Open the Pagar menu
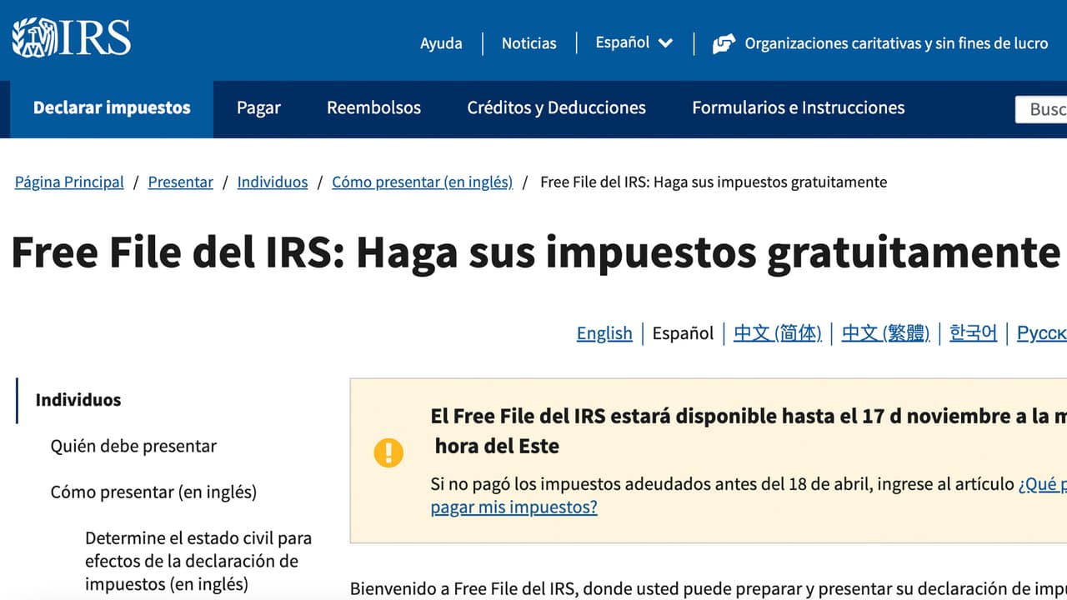The height and width of the screenshot is (600, 1067). [x=258, y=107]
